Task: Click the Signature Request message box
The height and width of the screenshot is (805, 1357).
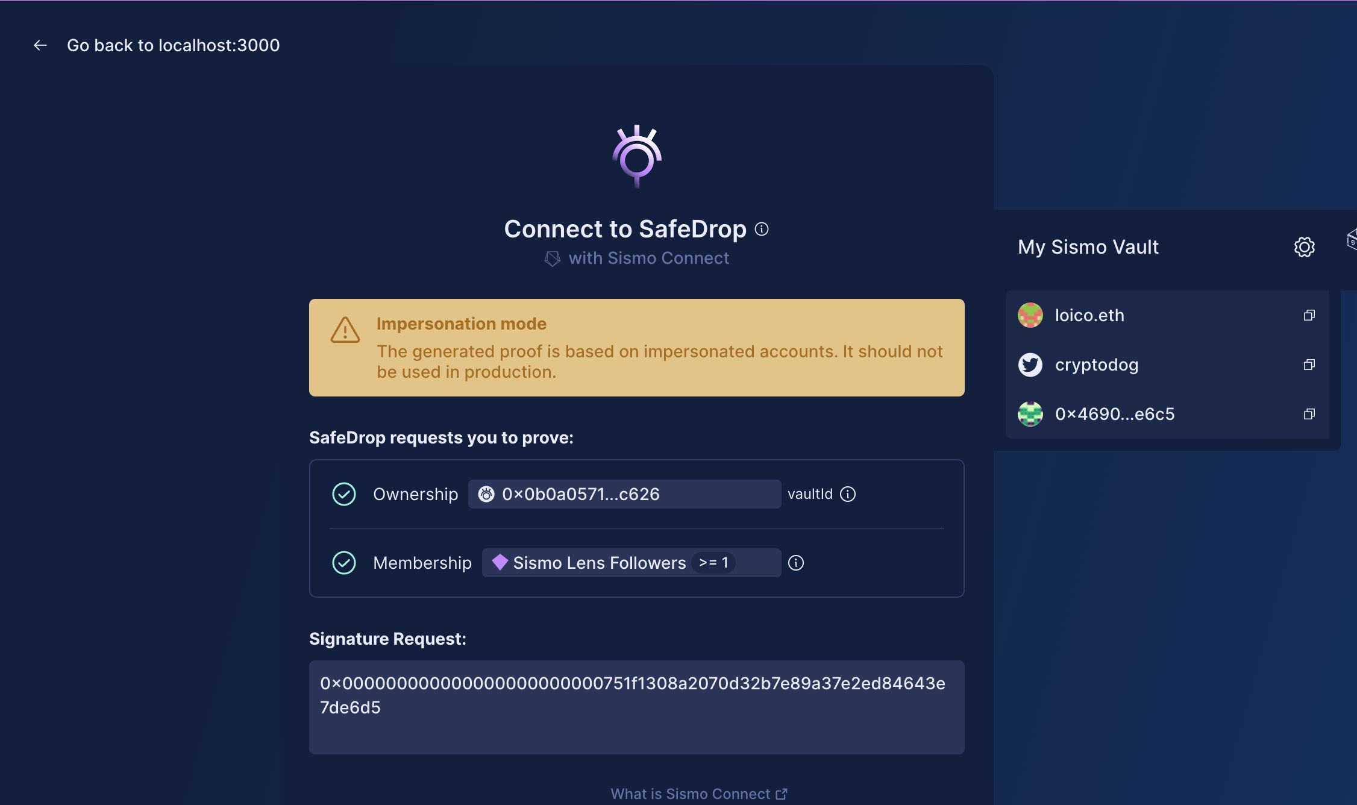Action: [636, 707]
